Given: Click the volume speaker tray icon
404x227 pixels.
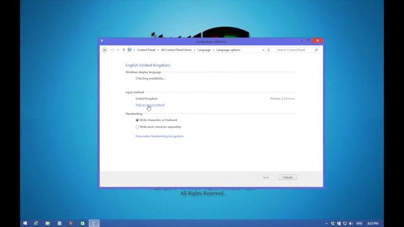Looking at the screenshot, I should point(351,223).
